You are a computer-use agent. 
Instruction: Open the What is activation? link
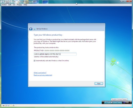point(40,73)
